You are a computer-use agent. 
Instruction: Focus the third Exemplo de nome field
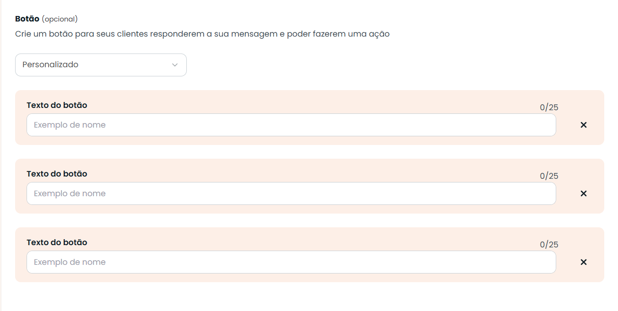291,262
